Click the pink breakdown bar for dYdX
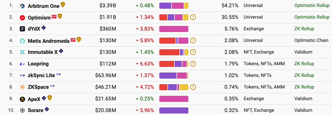The image size is (332, 115). coord(174,29)
